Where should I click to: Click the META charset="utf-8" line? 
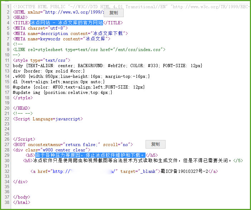(x=40, y=28)
